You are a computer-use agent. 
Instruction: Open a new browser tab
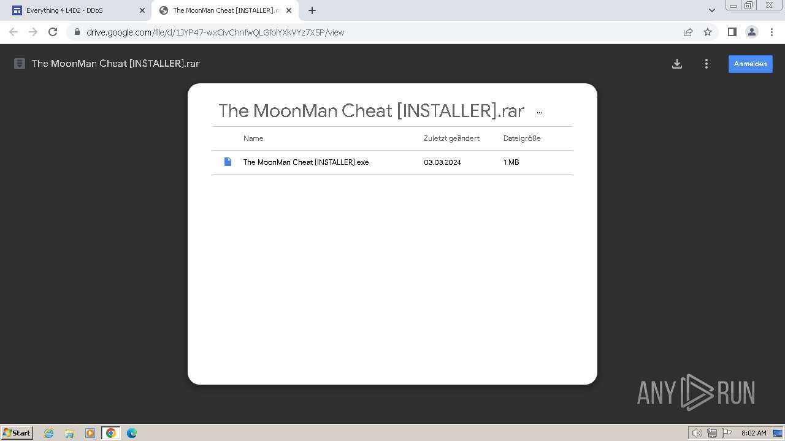312,10
